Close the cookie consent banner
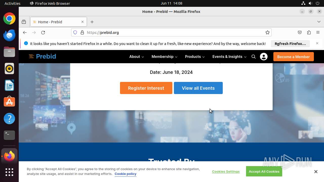This screenshot has height=182, width=324. (316, 172)
